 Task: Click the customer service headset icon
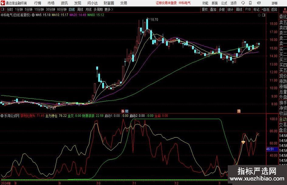pyautogui.click(x=243, y=3)
